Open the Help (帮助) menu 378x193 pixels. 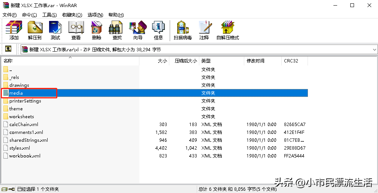[x=116, y=15]
